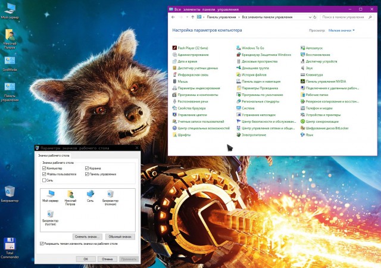This screenshot has height=268, width=381.
Task: Open Дата и время settings
Action: [x=185, y=61]
